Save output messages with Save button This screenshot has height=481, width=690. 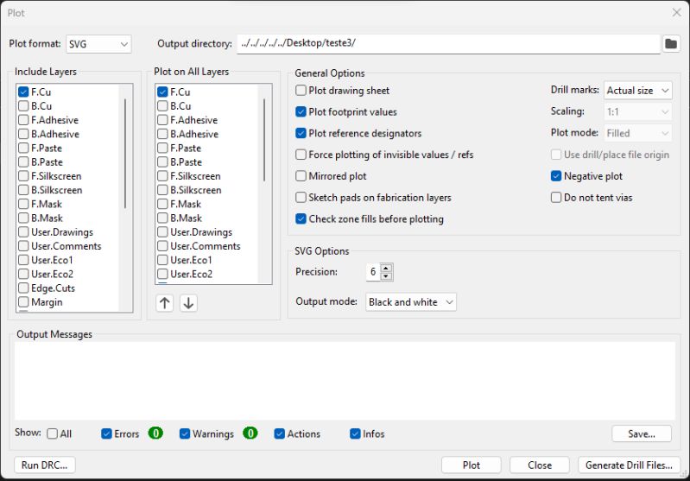(642, 434)
